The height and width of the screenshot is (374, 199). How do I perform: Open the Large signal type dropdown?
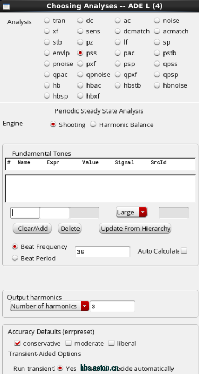132,212
